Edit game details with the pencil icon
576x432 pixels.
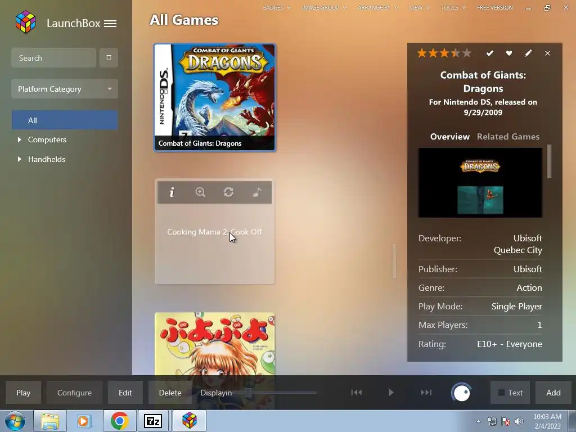pos(528,53)
